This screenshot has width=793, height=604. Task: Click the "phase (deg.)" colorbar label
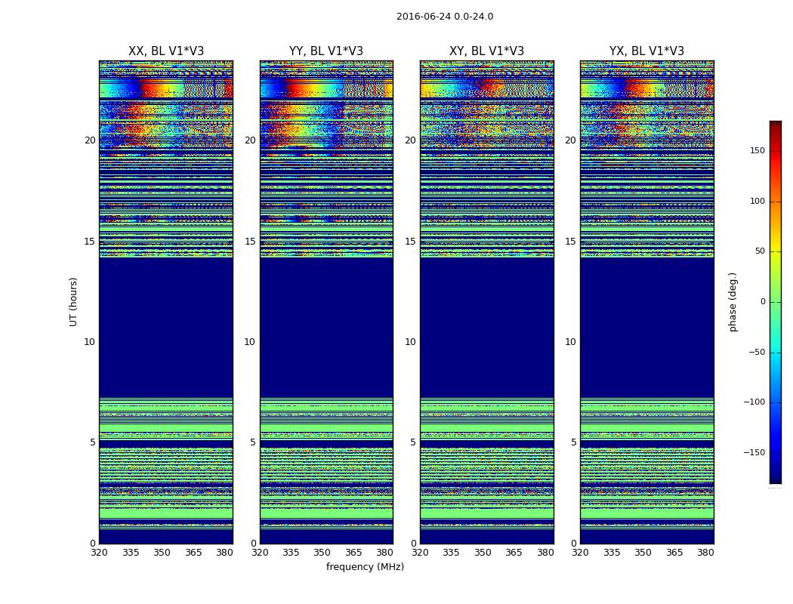[733, 301]
